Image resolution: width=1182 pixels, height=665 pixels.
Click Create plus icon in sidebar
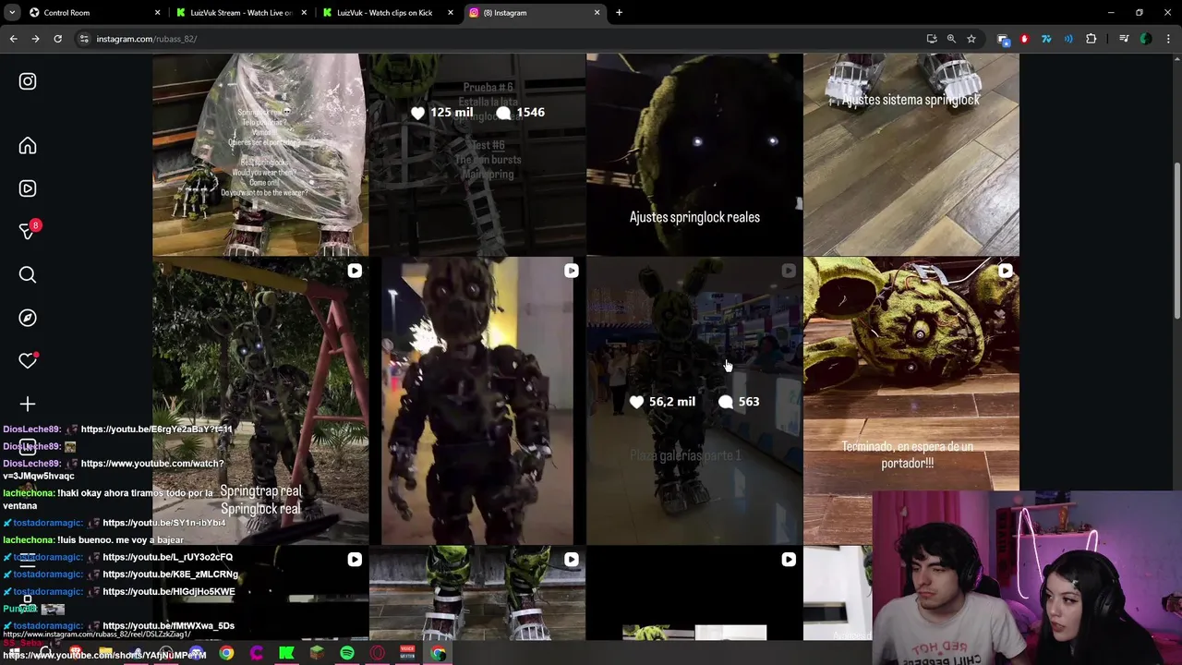[x=28, y=404]
